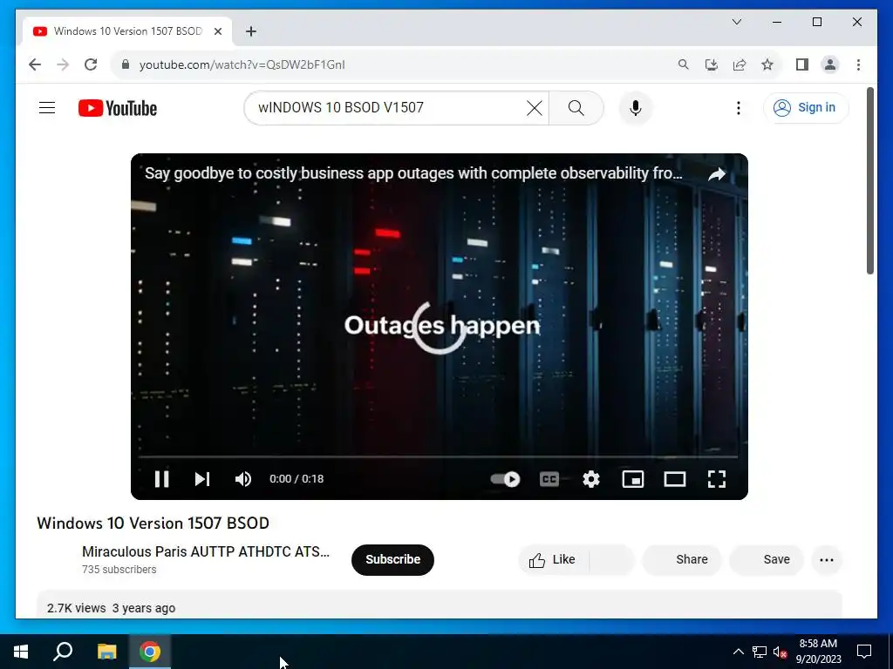Click the Sign in button
Image resolution: width=893 pixels, height=669 pixels.
[x=806, y=107]
